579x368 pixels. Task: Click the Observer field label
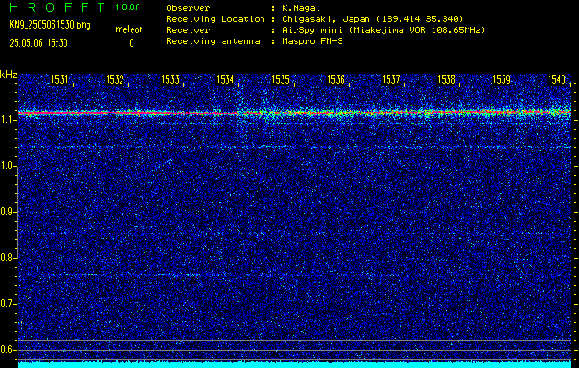[x=188, y=8]
